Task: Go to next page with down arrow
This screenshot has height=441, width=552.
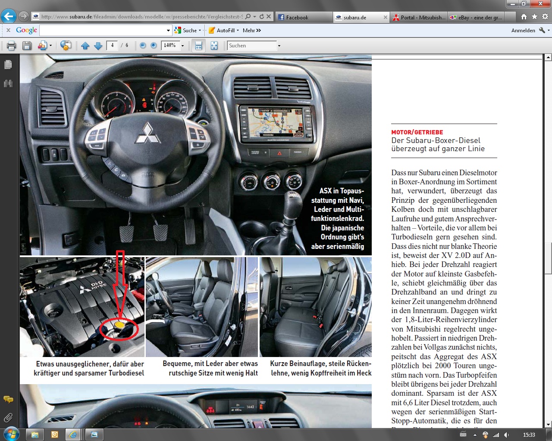Action: pos(98,46)
